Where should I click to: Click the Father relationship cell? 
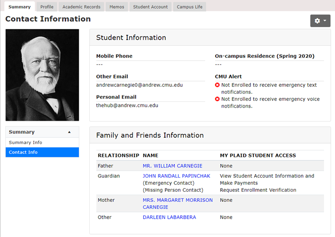(x=106, y=166)
